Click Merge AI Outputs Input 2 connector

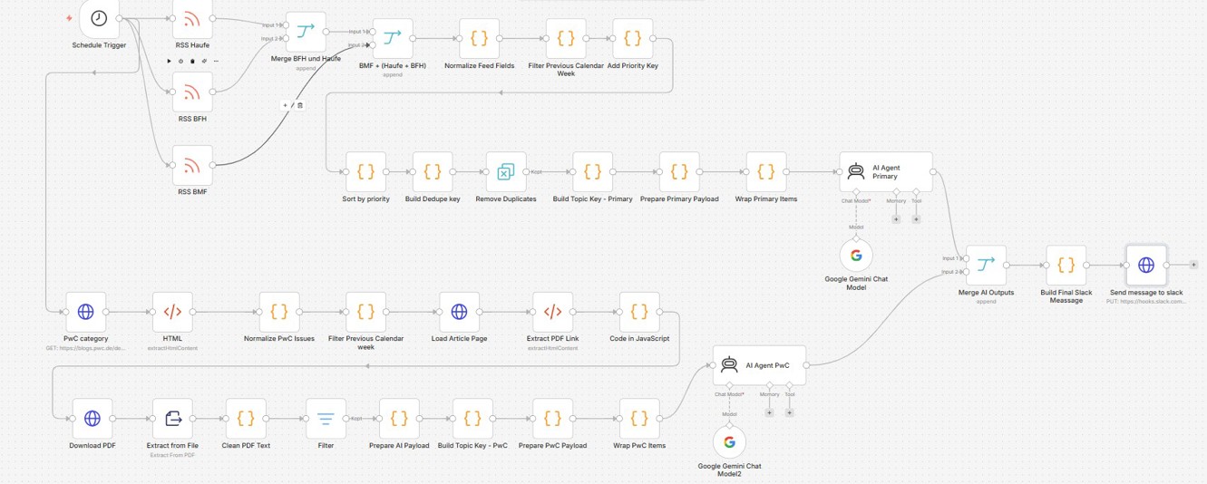967,272
